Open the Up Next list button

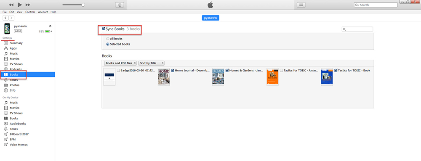tap(301, 5)
